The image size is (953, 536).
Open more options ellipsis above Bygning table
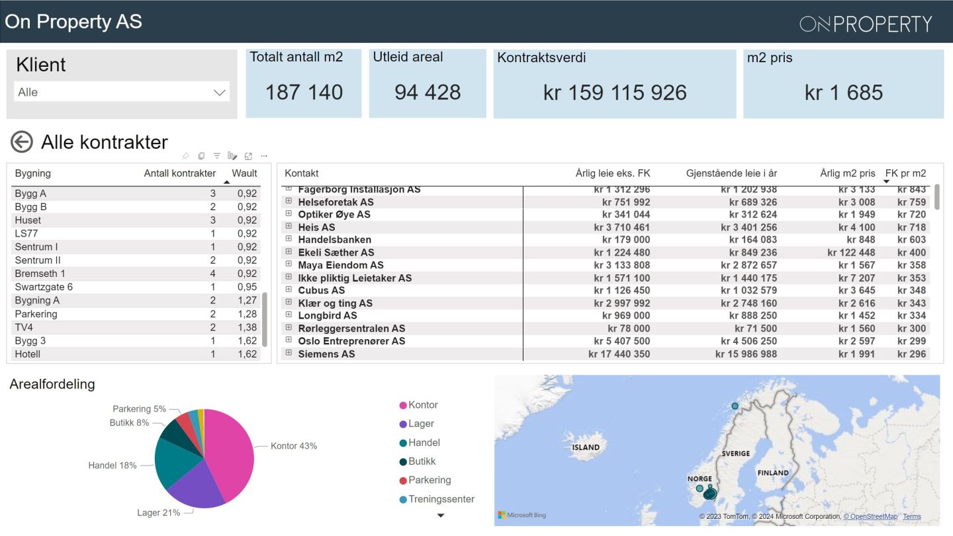coord(264,156)
